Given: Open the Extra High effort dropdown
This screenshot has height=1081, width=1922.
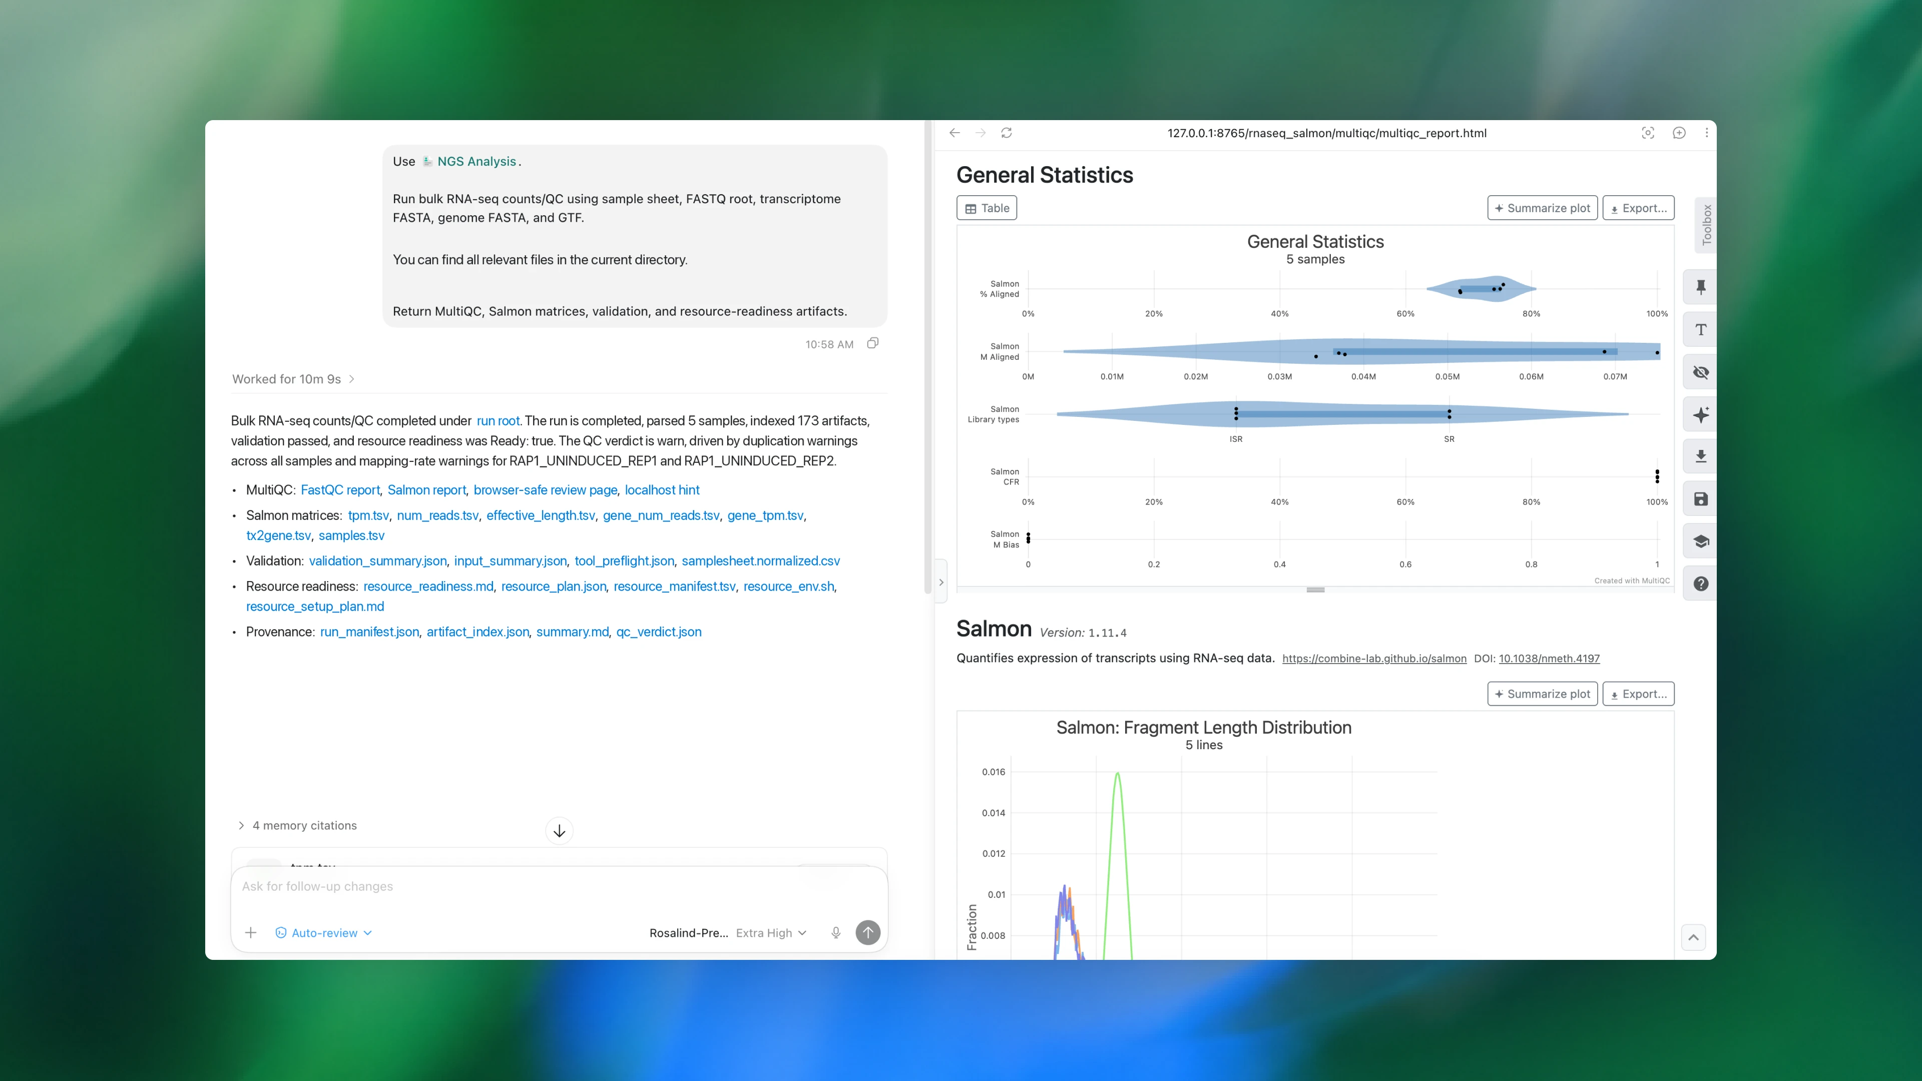Looking at the screenshot, I should (771, 932).
